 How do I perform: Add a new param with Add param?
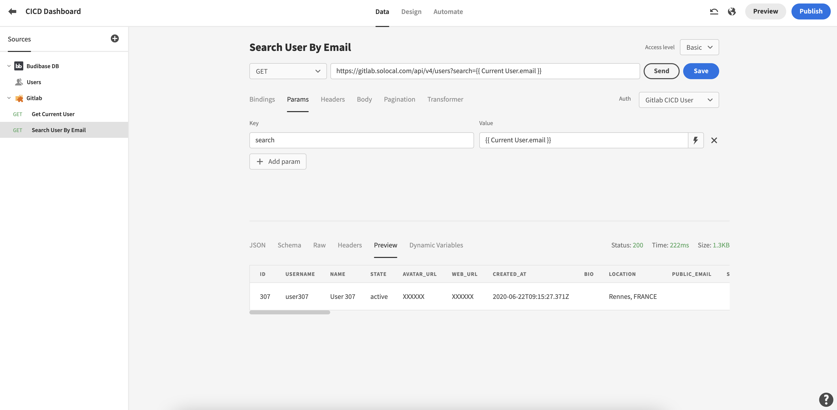click(x=278, y=161)
